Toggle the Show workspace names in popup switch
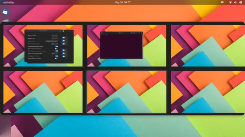The width and height of the screenshot is (245, 137). [x=56, y=49]
